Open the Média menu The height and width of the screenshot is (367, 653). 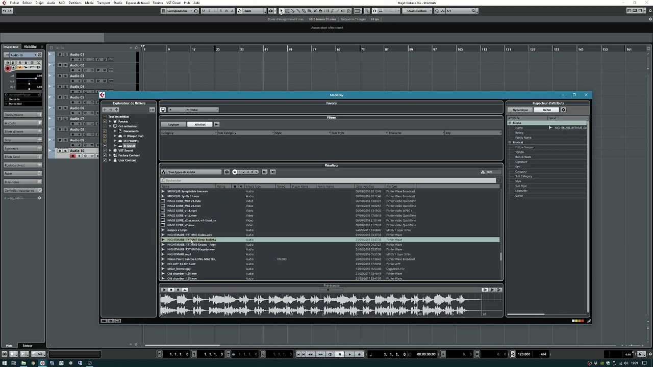(89, 3)
